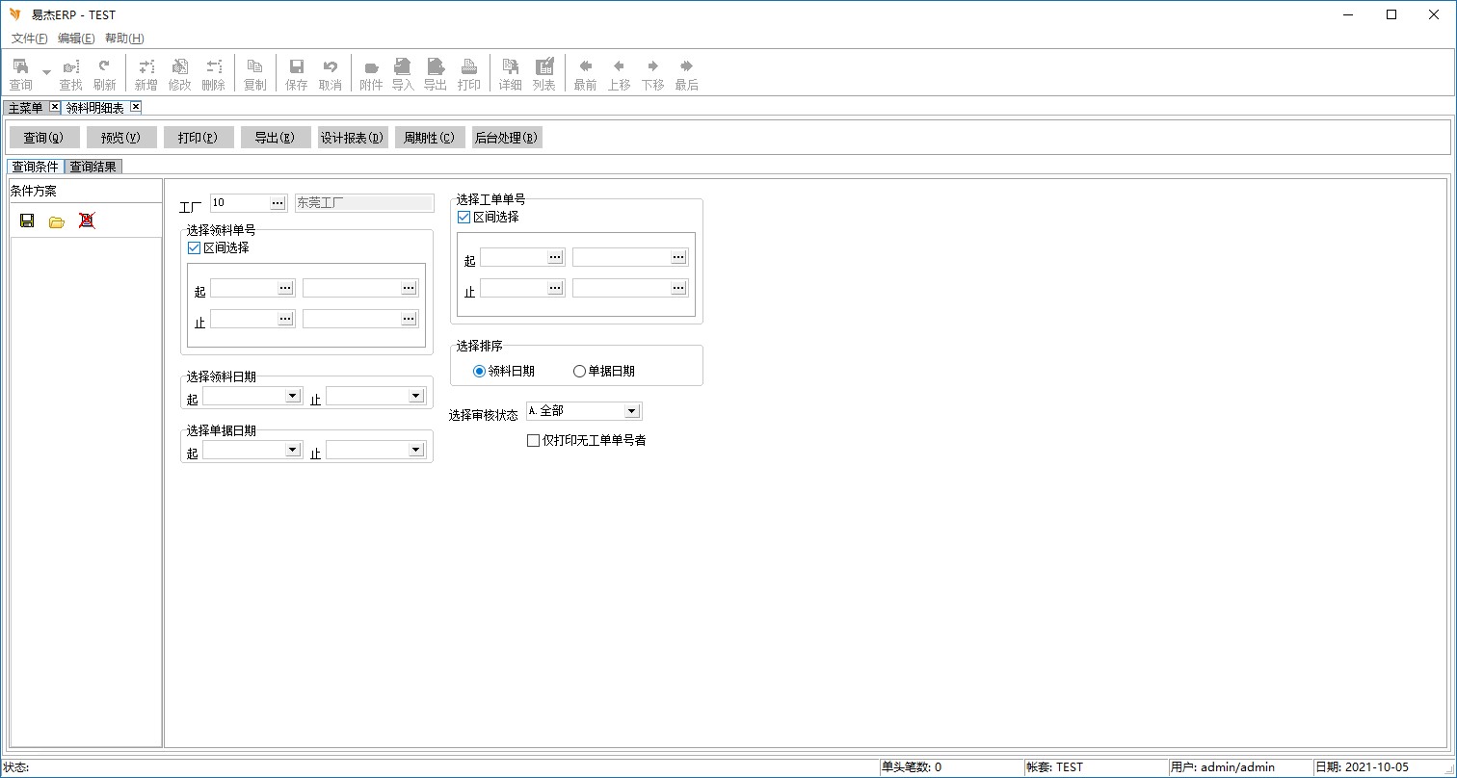The height and width of the screenshot is (778, 1457).
Task: Open saved scheme with folder icon
Action: pyautogui.click(x=57, y=221)
